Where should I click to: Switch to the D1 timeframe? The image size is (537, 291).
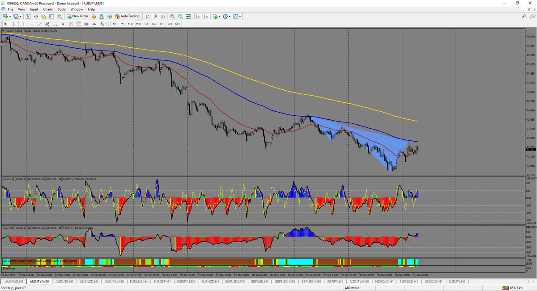click(162, 24)
